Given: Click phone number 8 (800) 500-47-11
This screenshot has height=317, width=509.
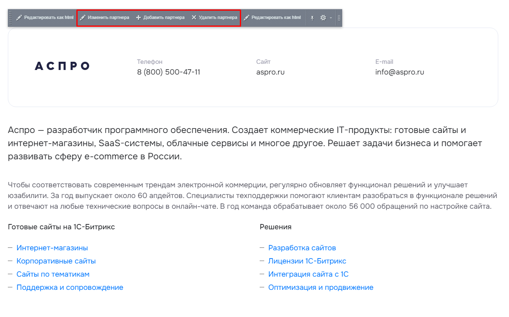Looking at the screenshot, I should click(168, 72).
